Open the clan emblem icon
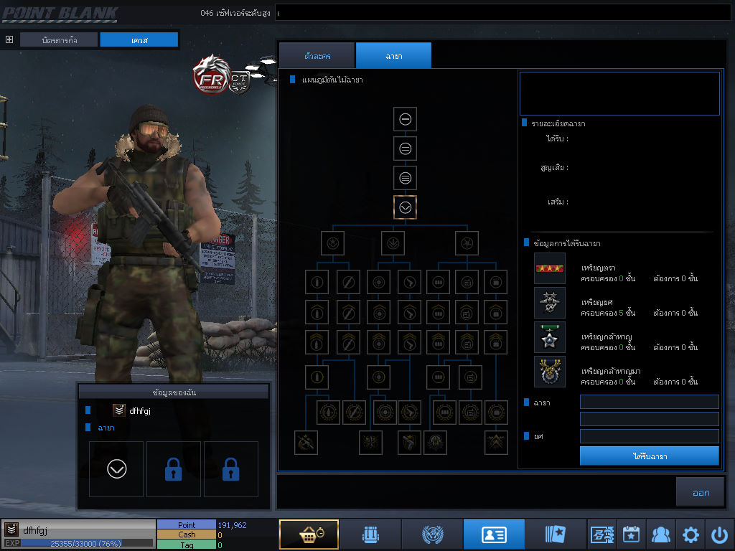Image resolution: width=735 pixels, height=551 pixels. pos(431,534)
